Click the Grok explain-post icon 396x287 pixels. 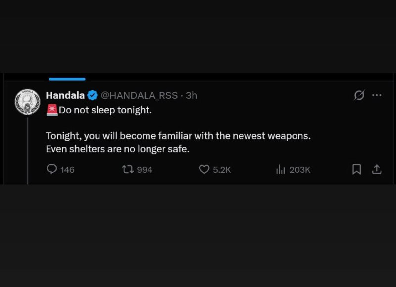(x=360, y=95)
